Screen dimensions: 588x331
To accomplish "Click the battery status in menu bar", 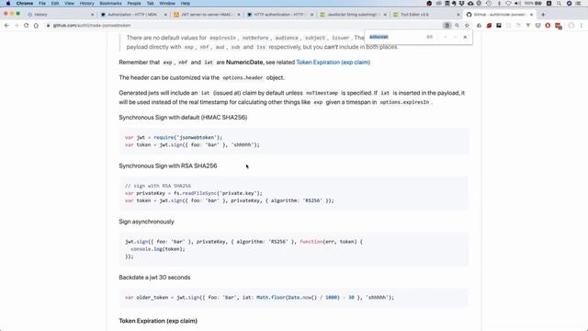I will [x=533, y=4].
